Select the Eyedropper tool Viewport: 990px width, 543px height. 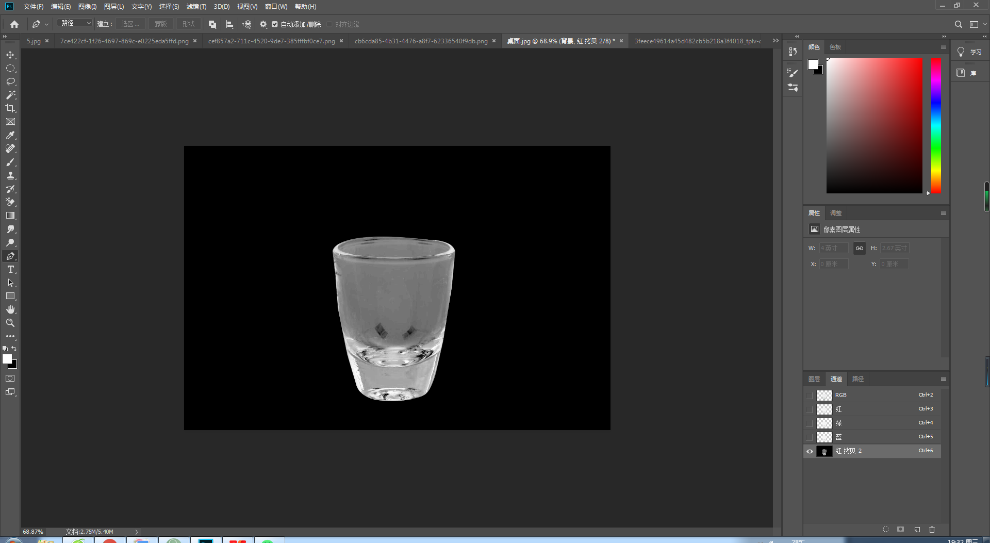[10, 135]
